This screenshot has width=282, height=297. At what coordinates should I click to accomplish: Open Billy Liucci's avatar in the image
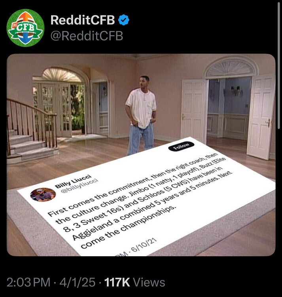click(x=43, y=194)
